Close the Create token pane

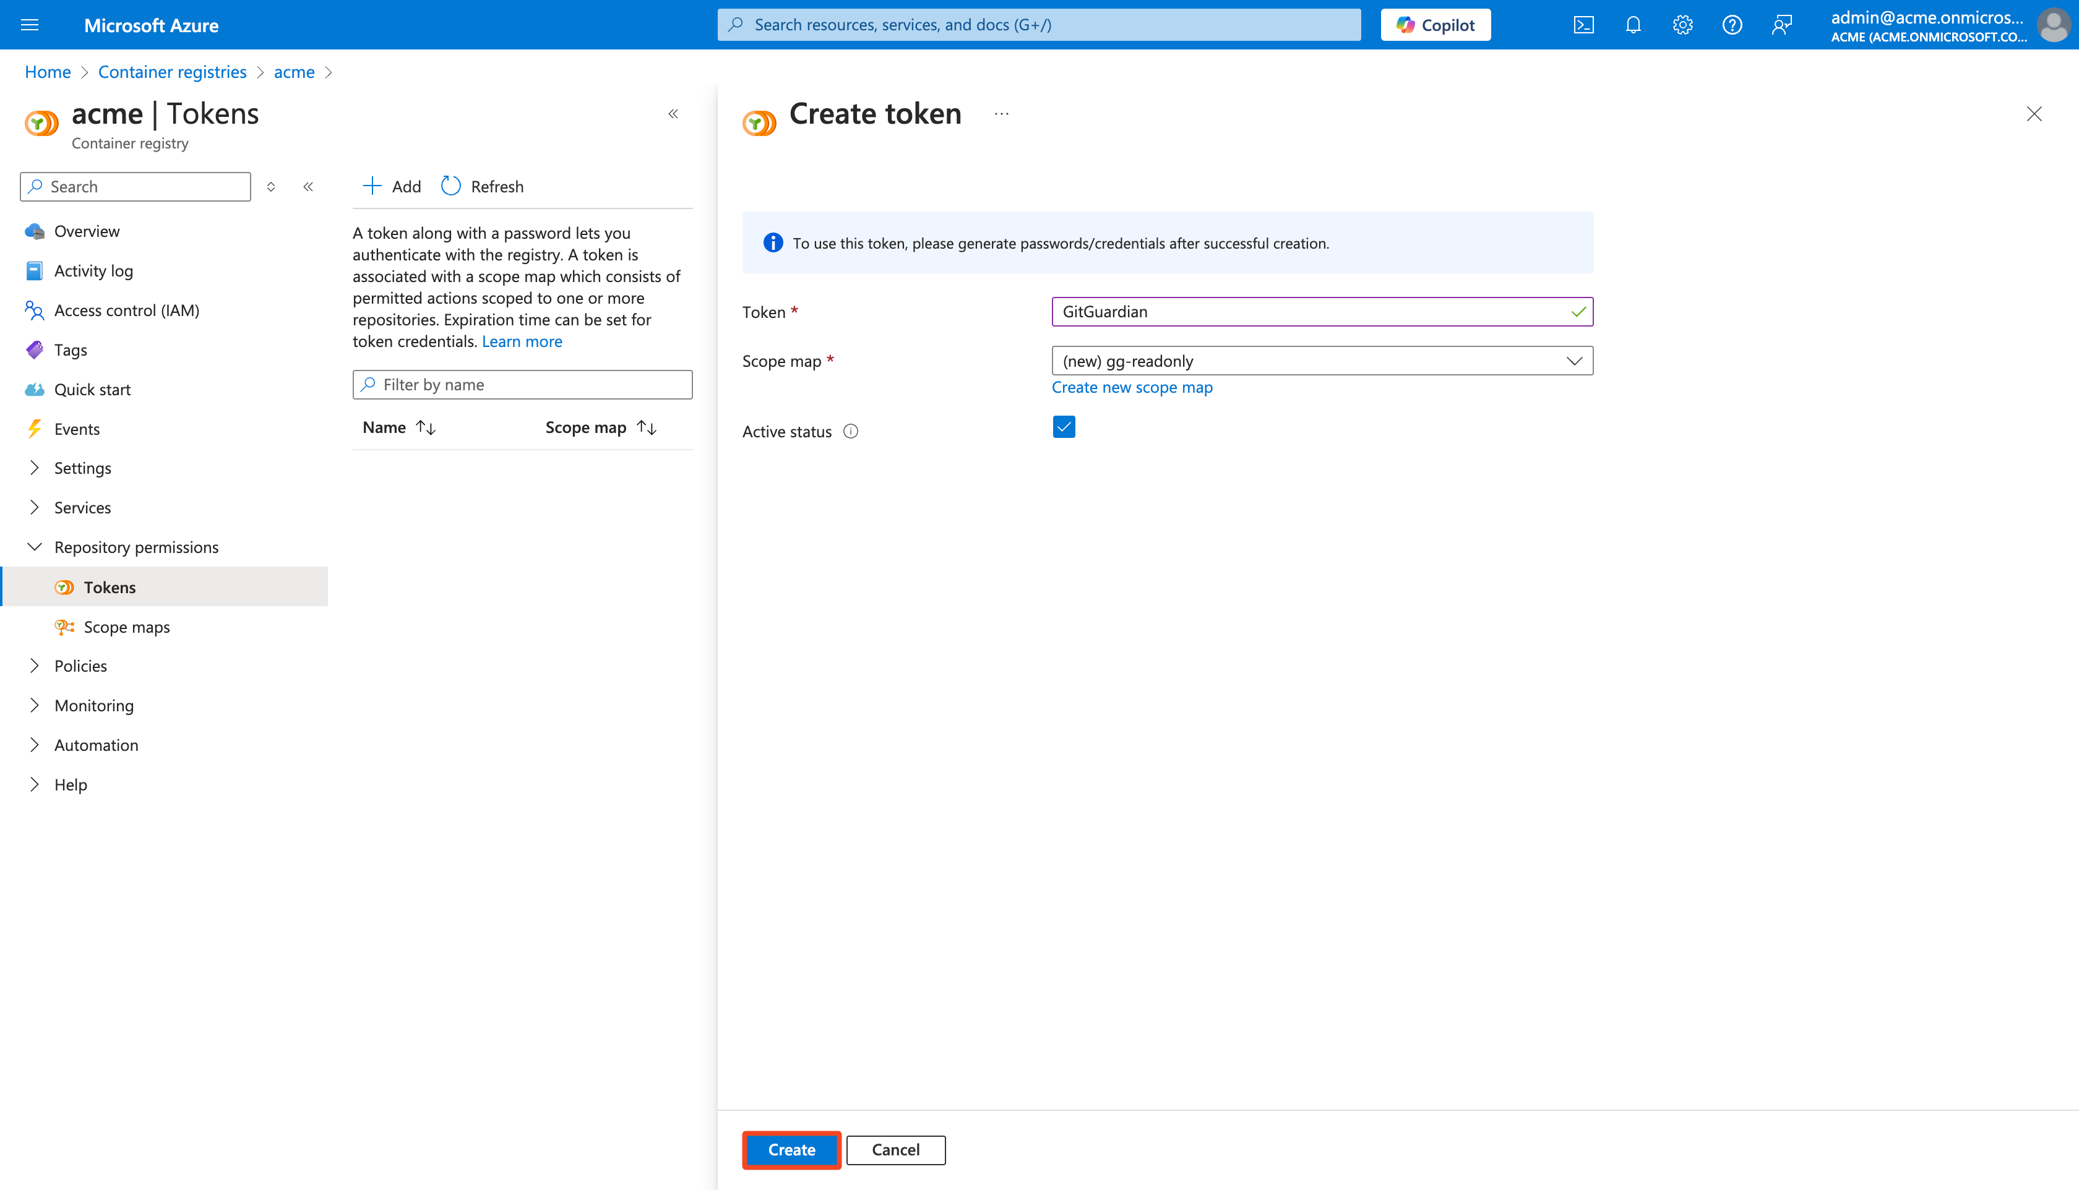point(2034,114)
